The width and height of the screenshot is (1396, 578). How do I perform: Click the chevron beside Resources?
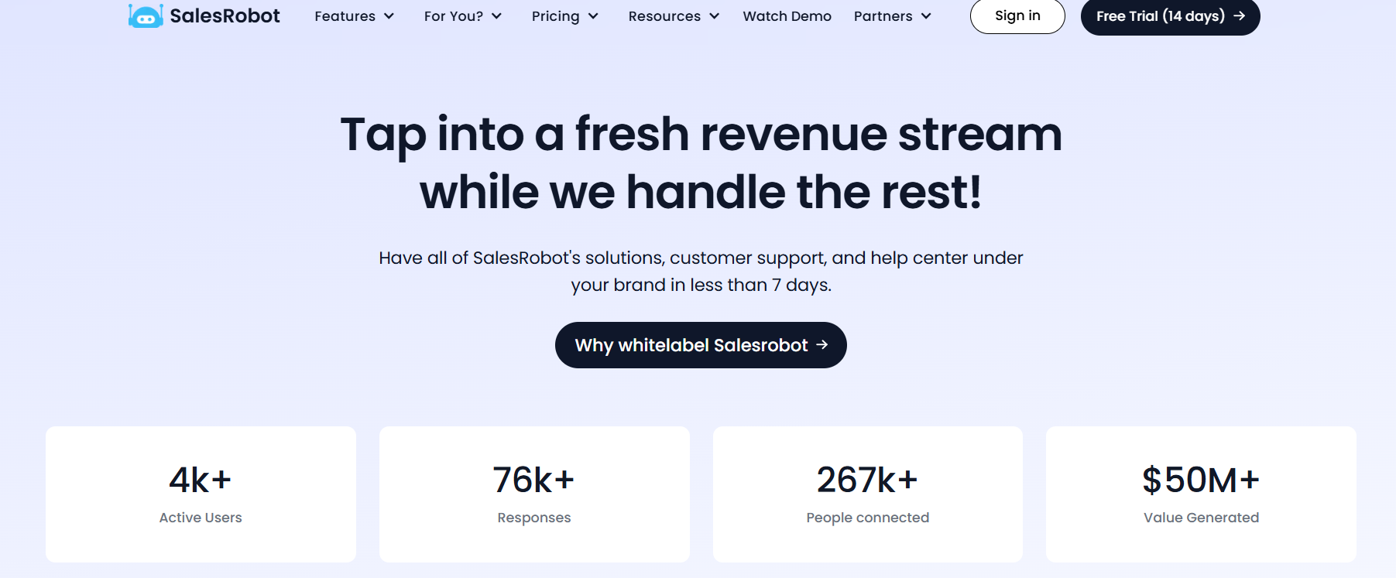[715, 15]
